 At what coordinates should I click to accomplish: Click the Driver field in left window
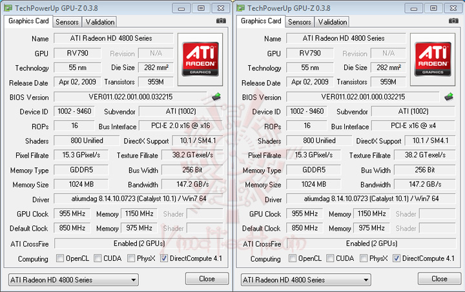tap(138, 199)
